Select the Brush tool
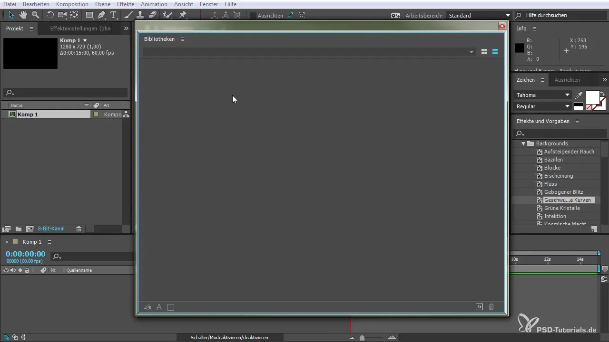Image resolution: width=609 pixels, height=342 pixels. (x=128, y=15)
